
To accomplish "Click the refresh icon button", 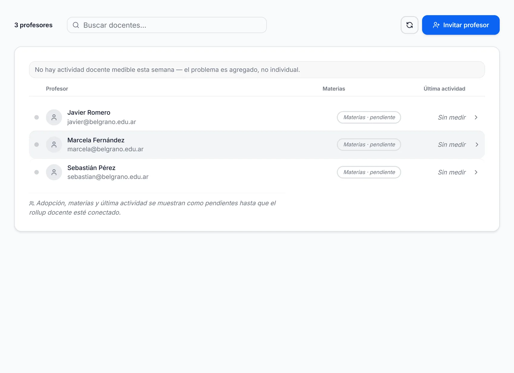I will point(409,25).
